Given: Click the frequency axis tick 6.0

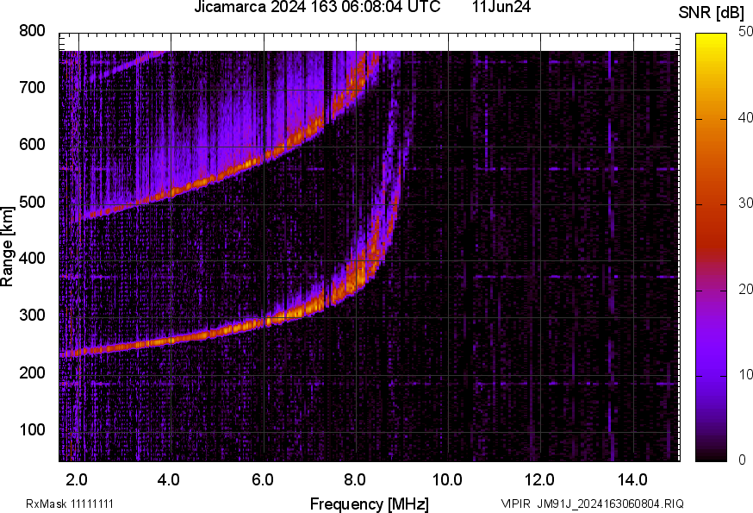Looking at the screenshot, I should point(262,479).
